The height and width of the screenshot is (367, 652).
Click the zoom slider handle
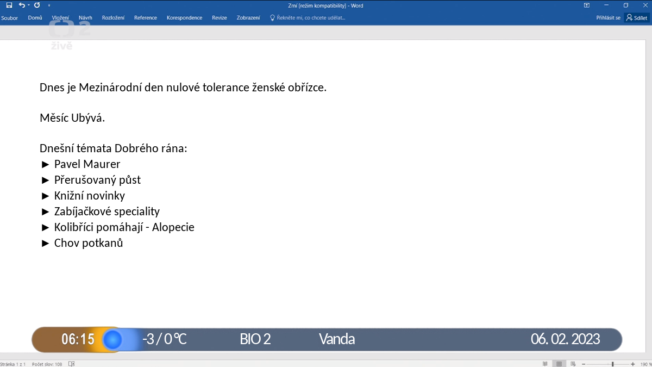(x=613, y=364)
